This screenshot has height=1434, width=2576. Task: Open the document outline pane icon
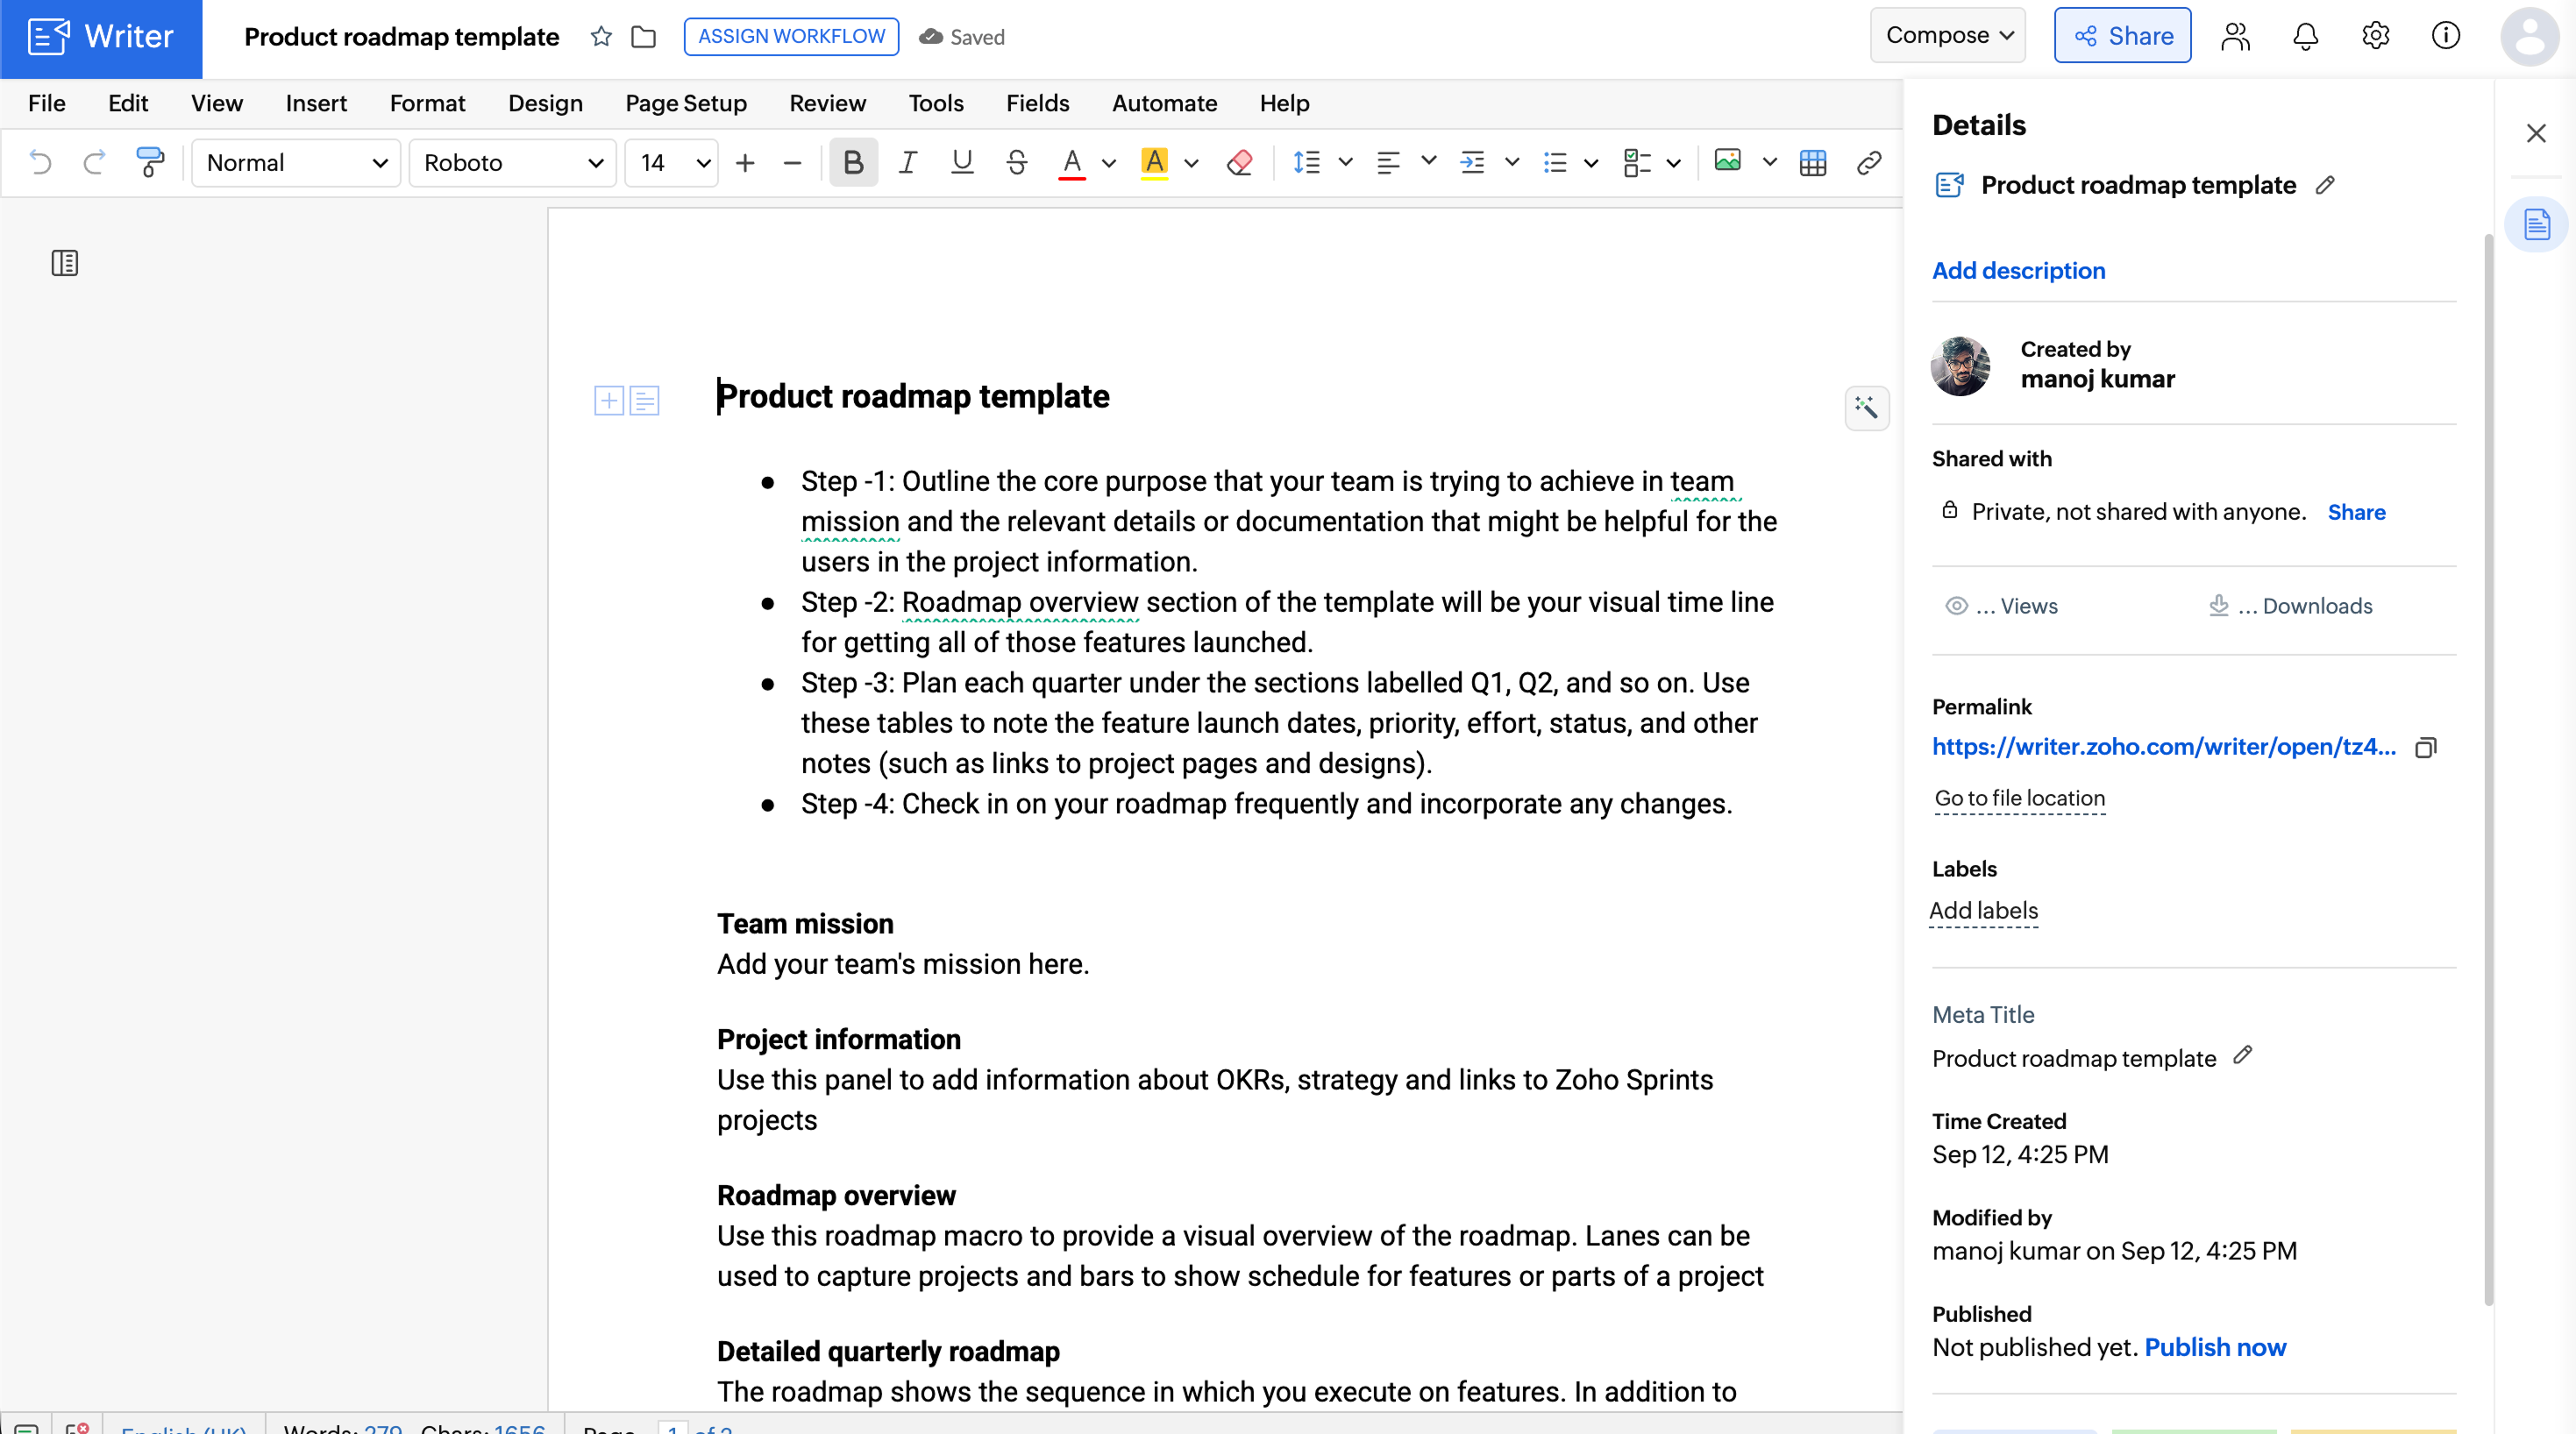(x=65, y=263)
